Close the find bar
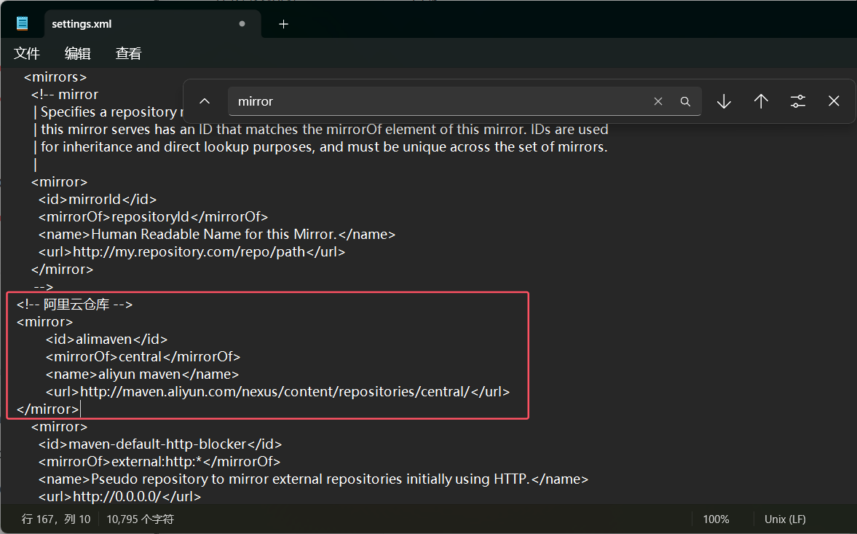 click(x=834, y=101)
